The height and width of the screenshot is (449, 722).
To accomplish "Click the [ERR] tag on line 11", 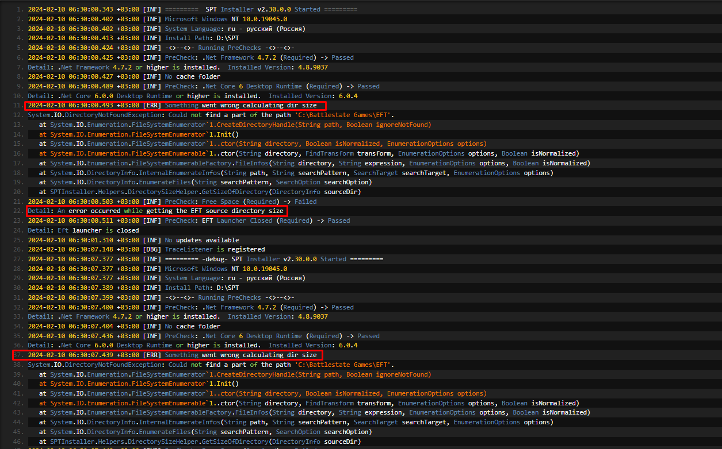I will [152, 106].
